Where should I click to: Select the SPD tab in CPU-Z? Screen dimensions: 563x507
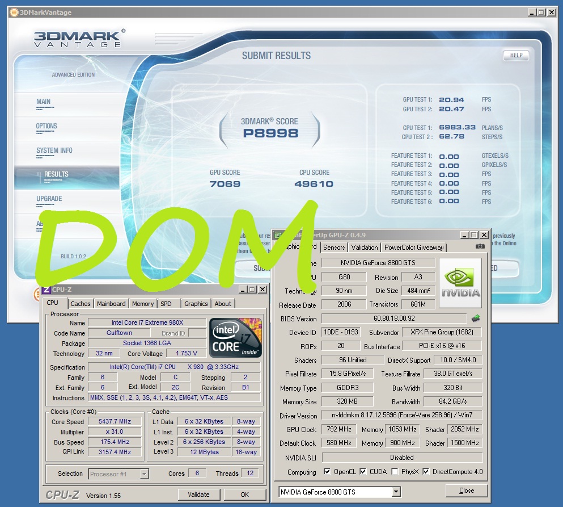pyautogui.click(x=166, y=304)
